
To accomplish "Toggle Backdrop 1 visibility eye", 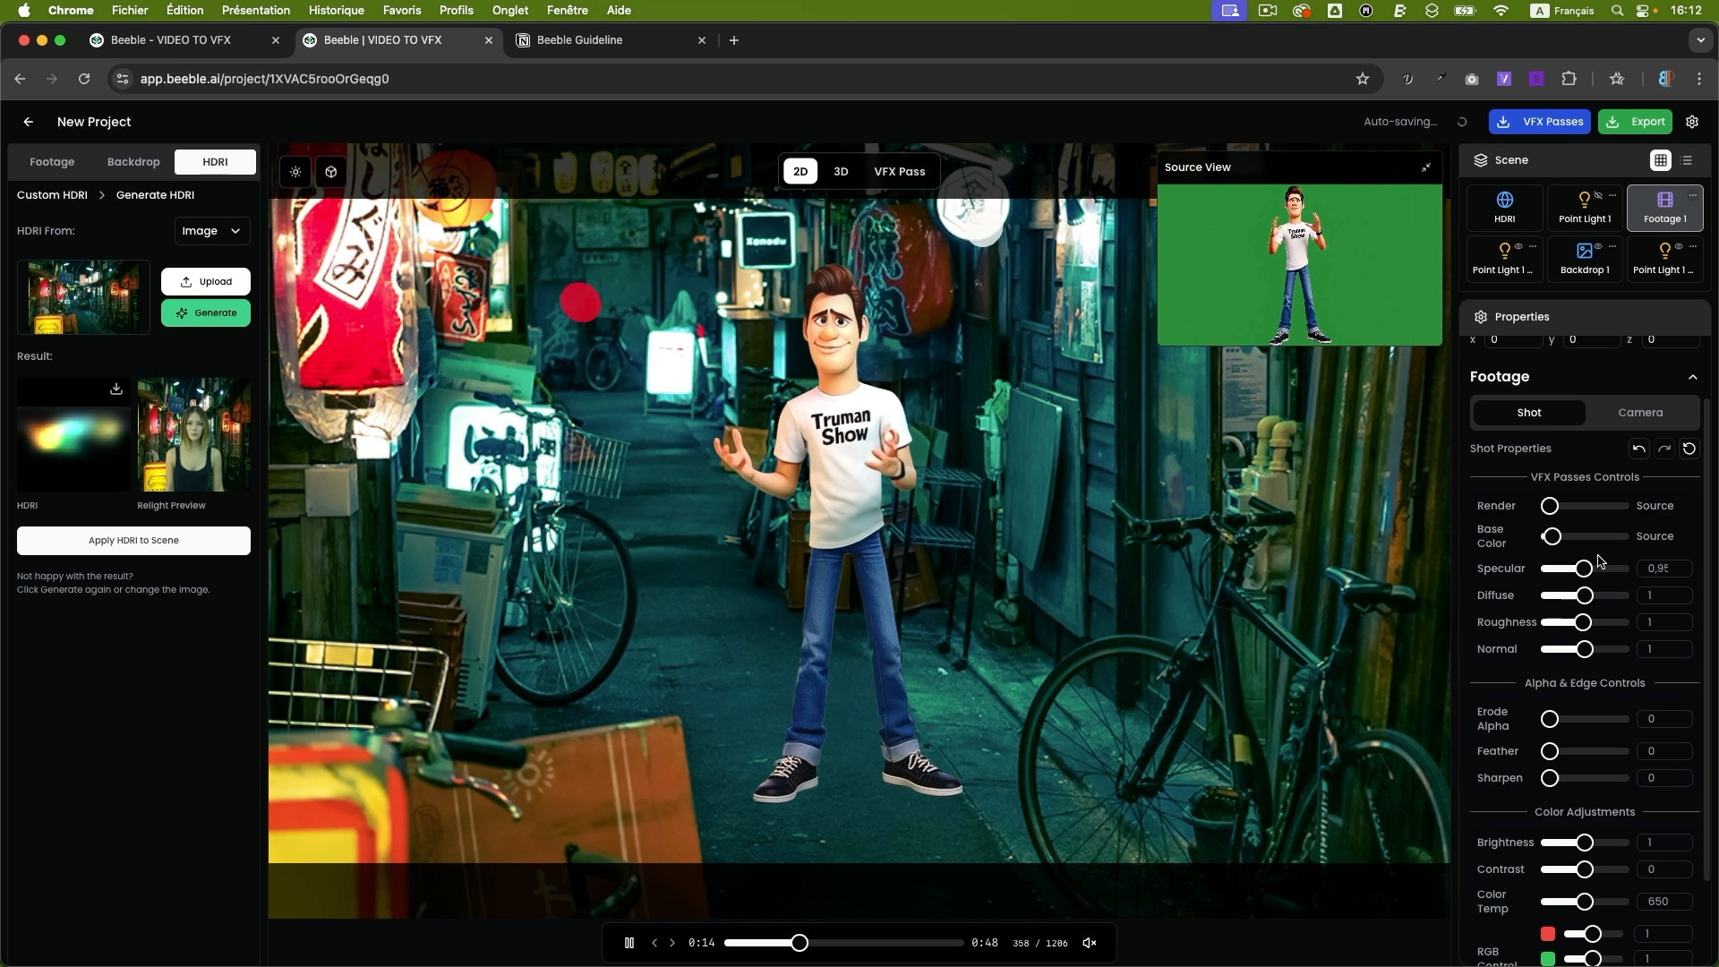I will [x=1598, y=246].
